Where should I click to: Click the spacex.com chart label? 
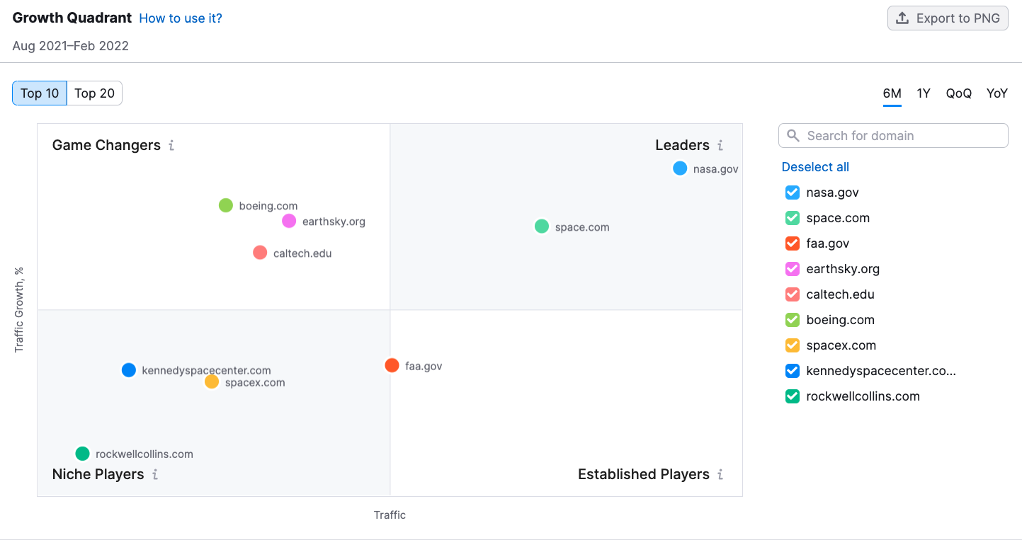pyautogui.click(x=255, y=383)
